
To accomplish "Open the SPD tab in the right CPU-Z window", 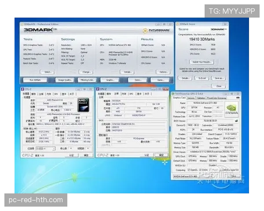I will coord(131,94).
